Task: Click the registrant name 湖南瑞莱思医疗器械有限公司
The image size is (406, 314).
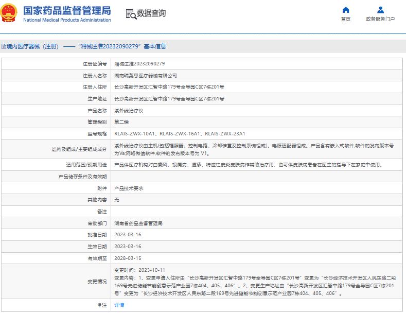Action: [x=146, y=76]
